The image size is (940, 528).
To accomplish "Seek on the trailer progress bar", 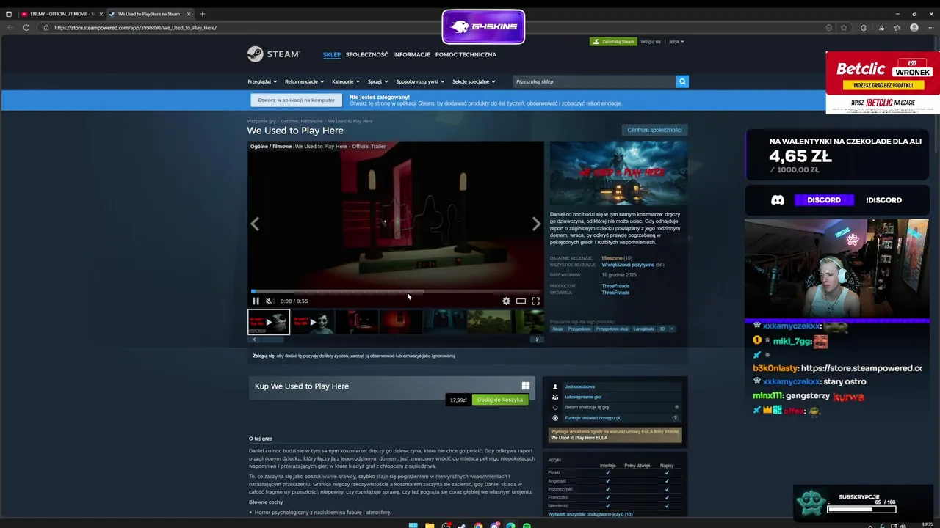I will tap(396, 291).
